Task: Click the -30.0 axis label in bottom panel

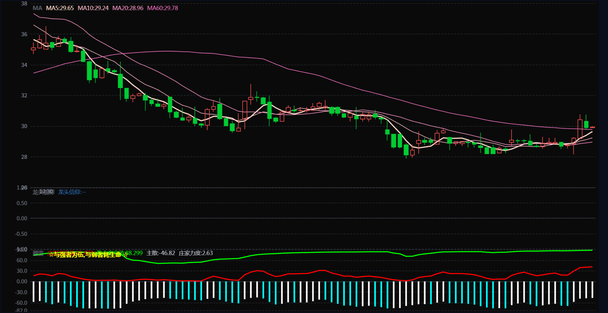Action: pos(21,292)
